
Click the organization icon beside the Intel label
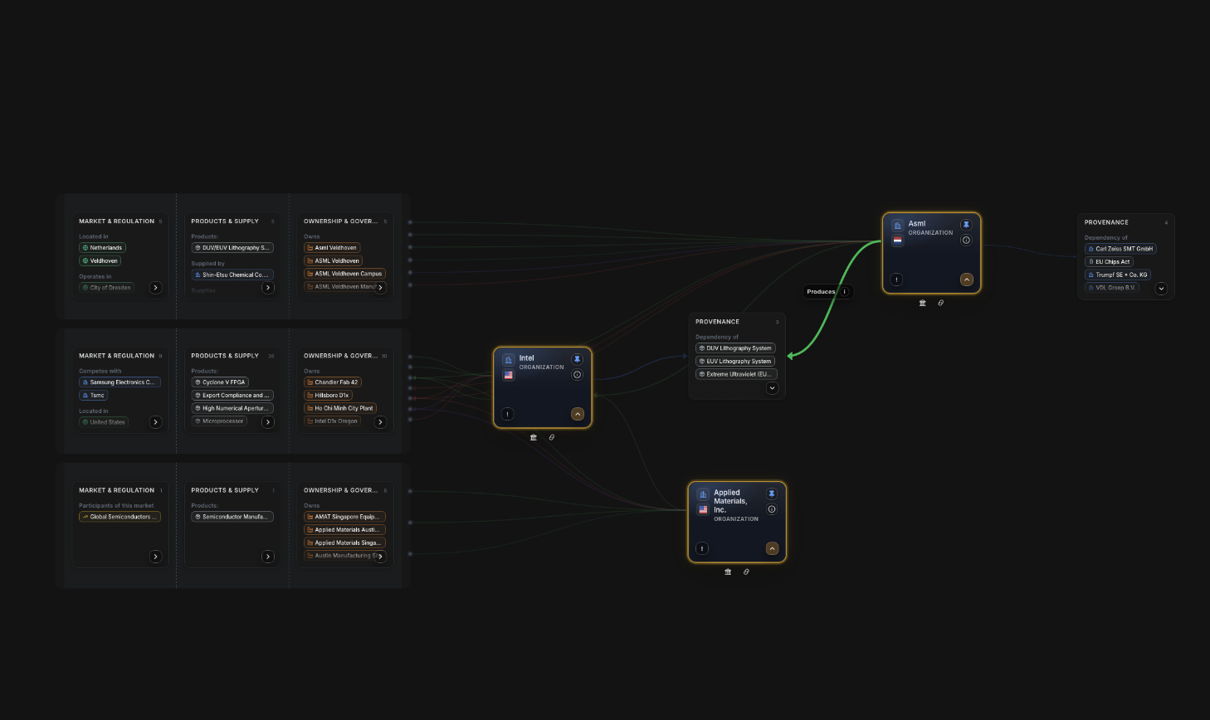pos(509,358)
